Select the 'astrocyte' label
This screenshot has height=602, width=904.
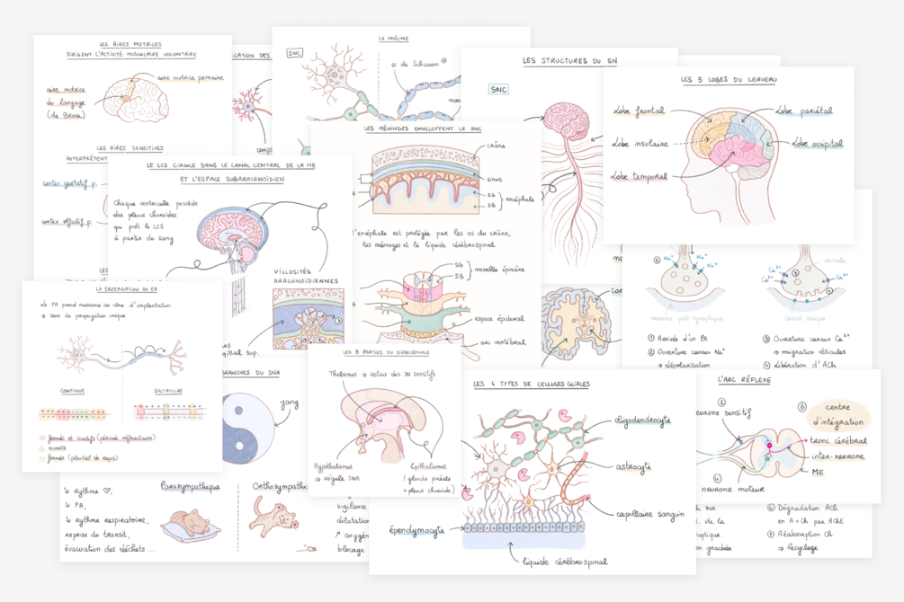632,466
